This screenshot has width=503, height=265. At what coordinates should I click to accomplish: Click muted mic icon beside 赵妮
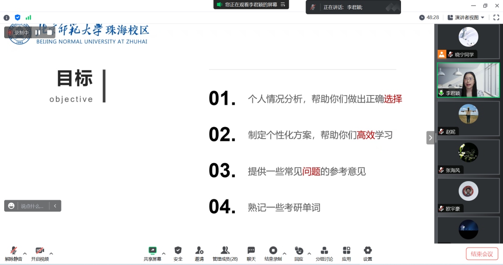coord(442,131)
